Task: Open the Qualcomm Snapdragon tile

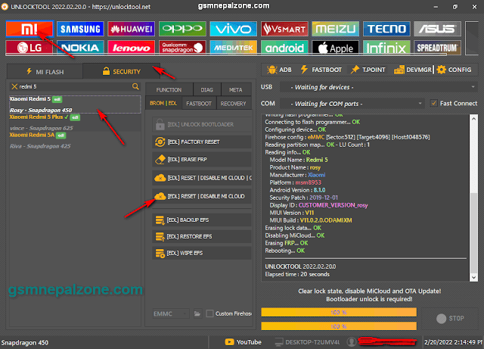Action: pos(182,47)
